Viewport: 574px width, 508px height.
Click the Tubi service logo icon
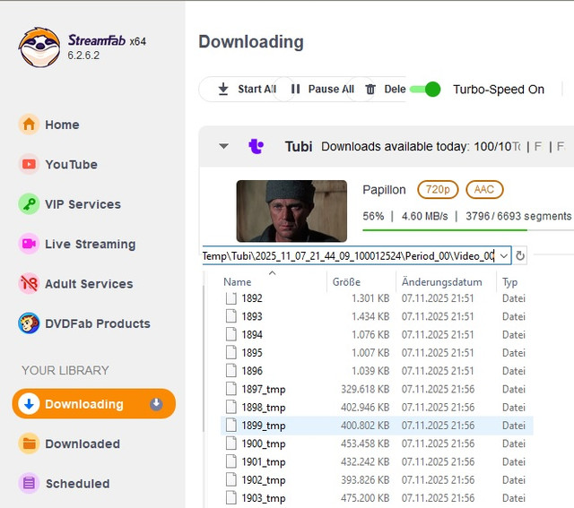(257, 146)
